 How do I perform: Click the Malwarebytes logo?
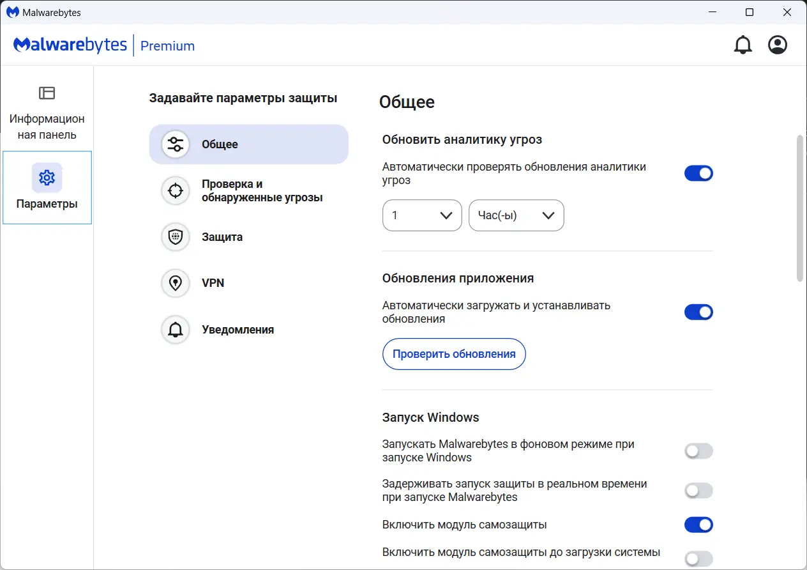[70, 45]
